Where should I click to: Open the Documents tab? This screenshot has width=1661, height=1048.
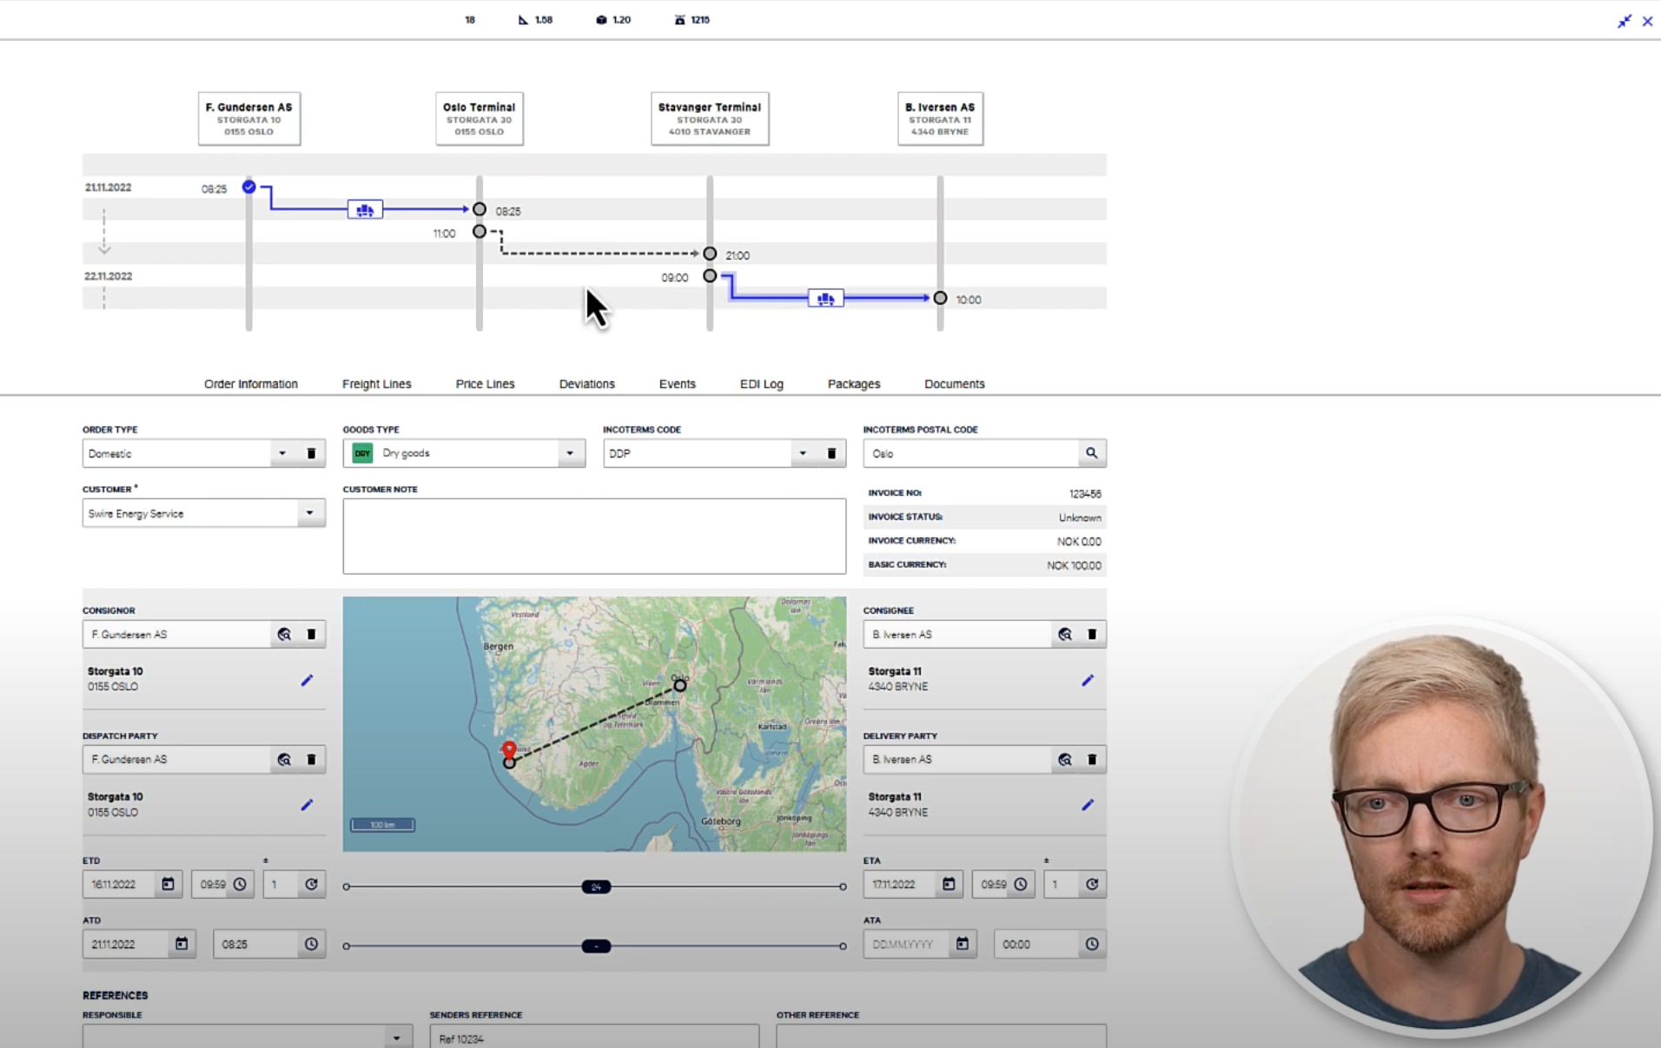pos(953,383)
